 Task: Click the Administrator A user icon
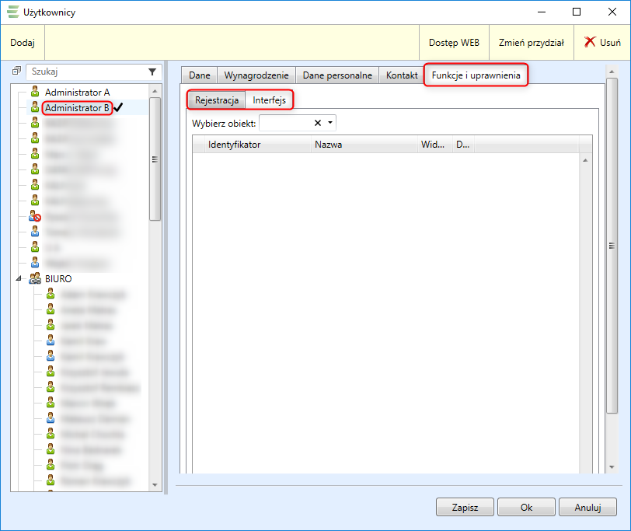tap(34, 92)
